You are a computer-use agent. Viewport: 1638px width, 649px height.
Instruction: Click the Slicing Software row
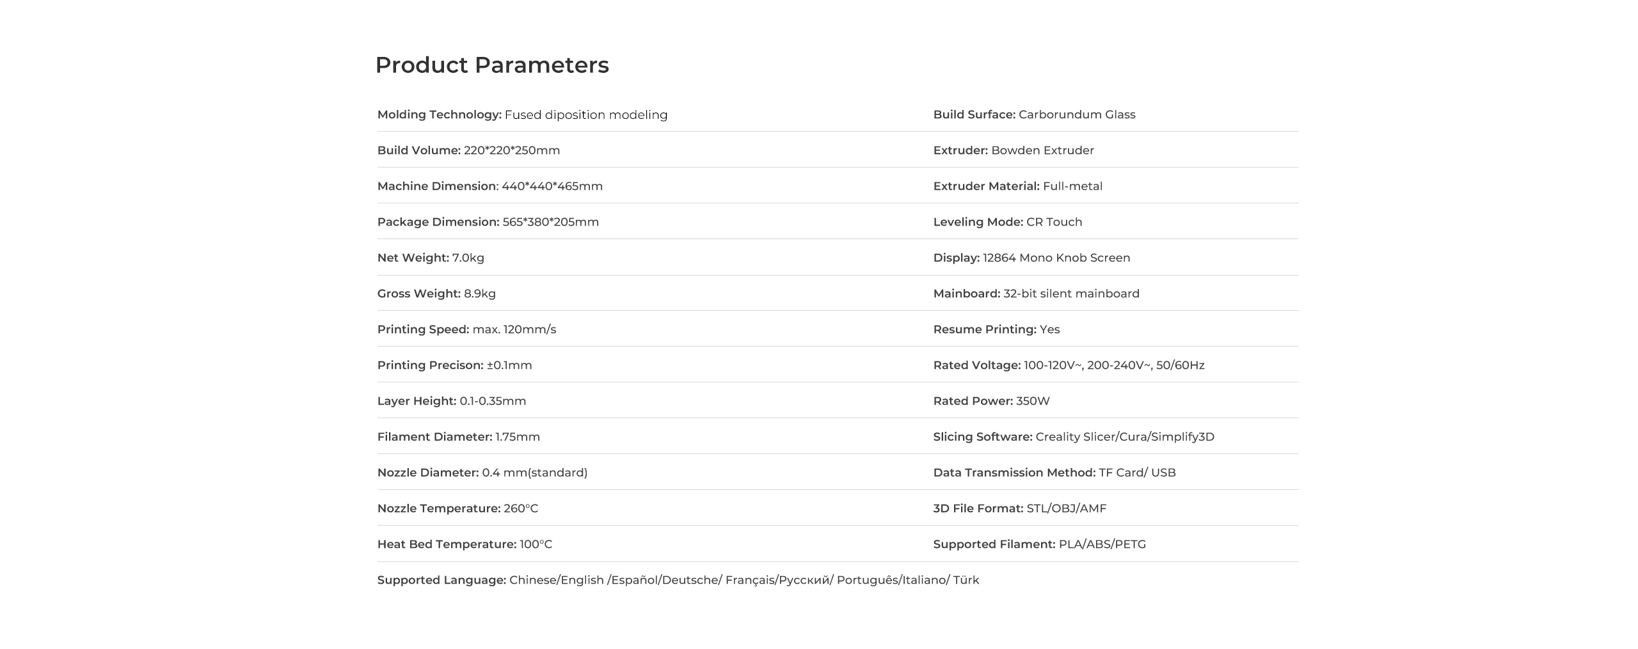(x=1074, y=437)
